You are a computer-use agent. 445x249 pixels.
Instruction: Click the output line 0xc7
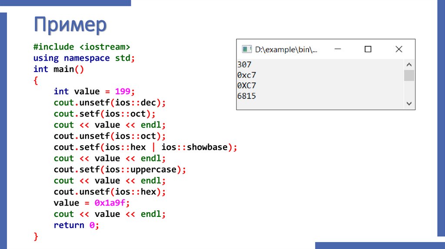coord(246,75)
